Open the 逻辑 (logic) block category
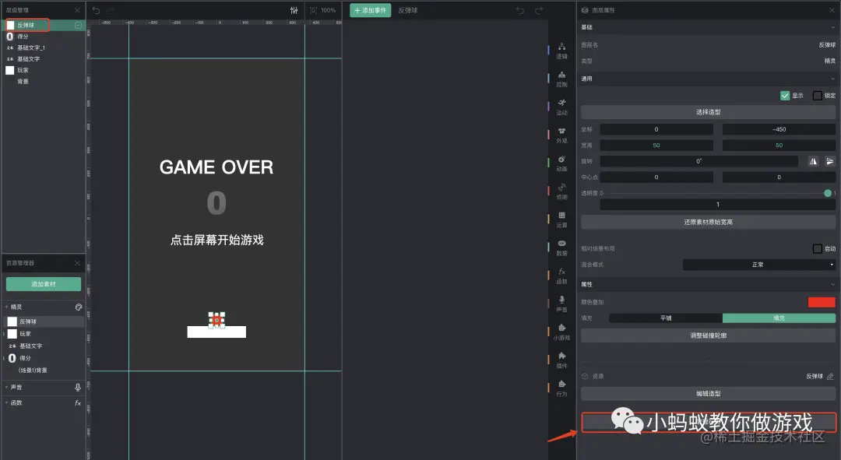Screen dimensions: 841x460 [x=561, y=51]
